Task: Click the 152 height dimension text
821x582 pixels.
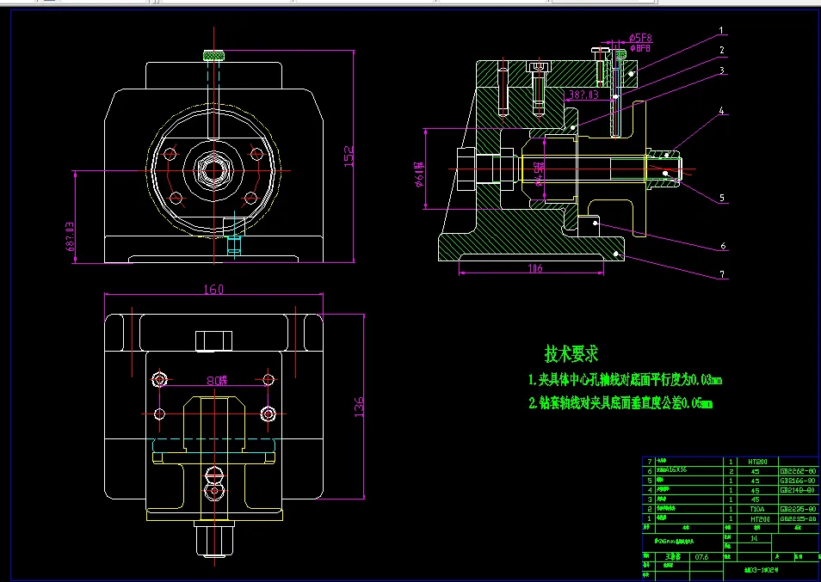Action: [349, 156]
